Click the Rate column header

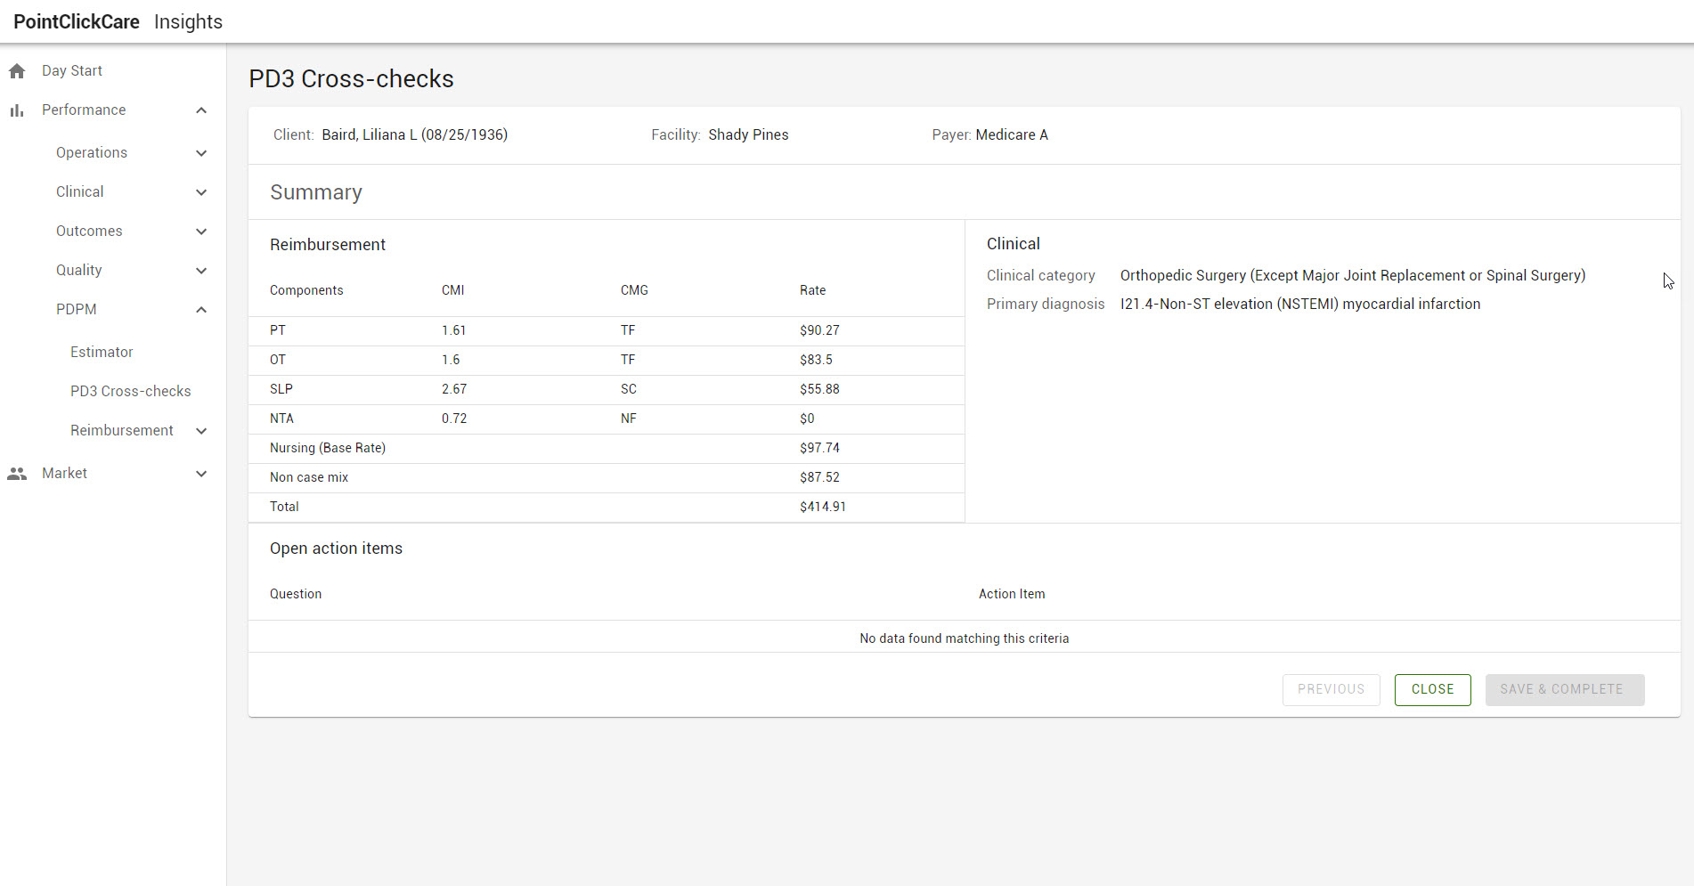(812, 290)
